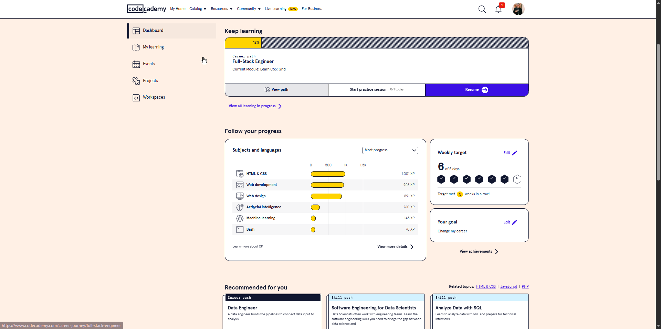
Task: Click the Web design subject icon
Action: 240,196
